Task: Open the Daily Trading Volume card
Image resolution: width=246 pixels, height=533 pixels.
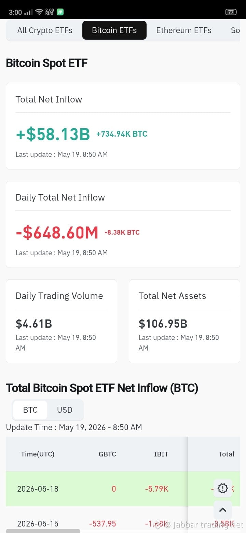Action: (61, 321)
